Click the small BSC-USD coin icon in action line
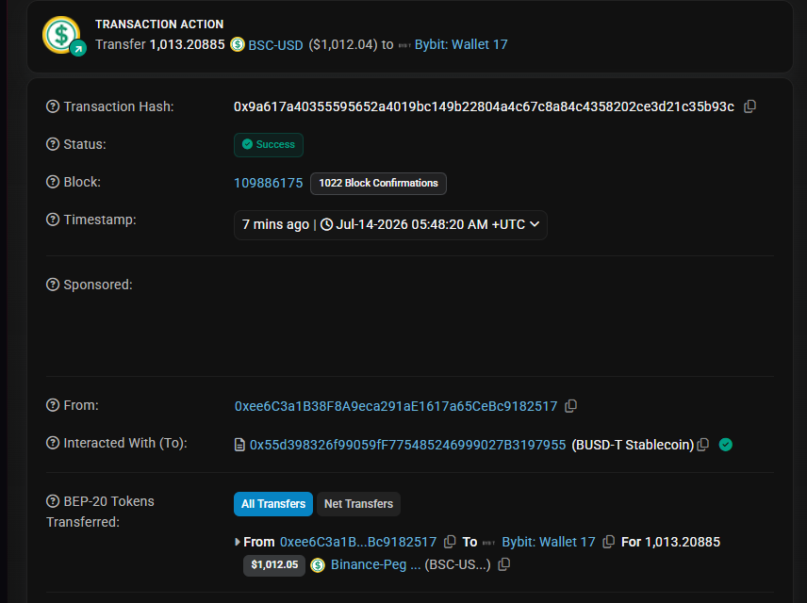The width and height of the screenshot is (807, 603). [238, 44]
